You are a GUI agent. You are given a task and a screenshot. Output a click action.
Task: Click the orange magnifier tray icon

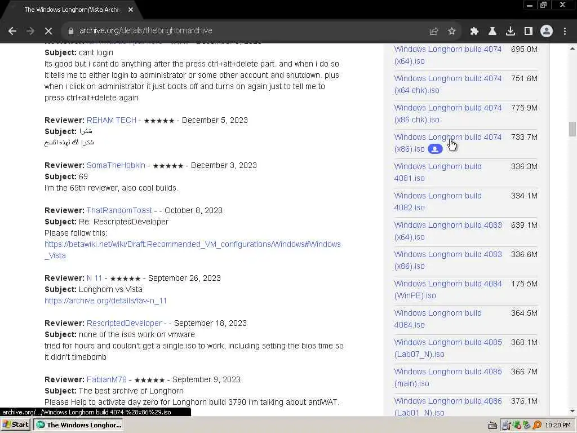pos(537,425)
